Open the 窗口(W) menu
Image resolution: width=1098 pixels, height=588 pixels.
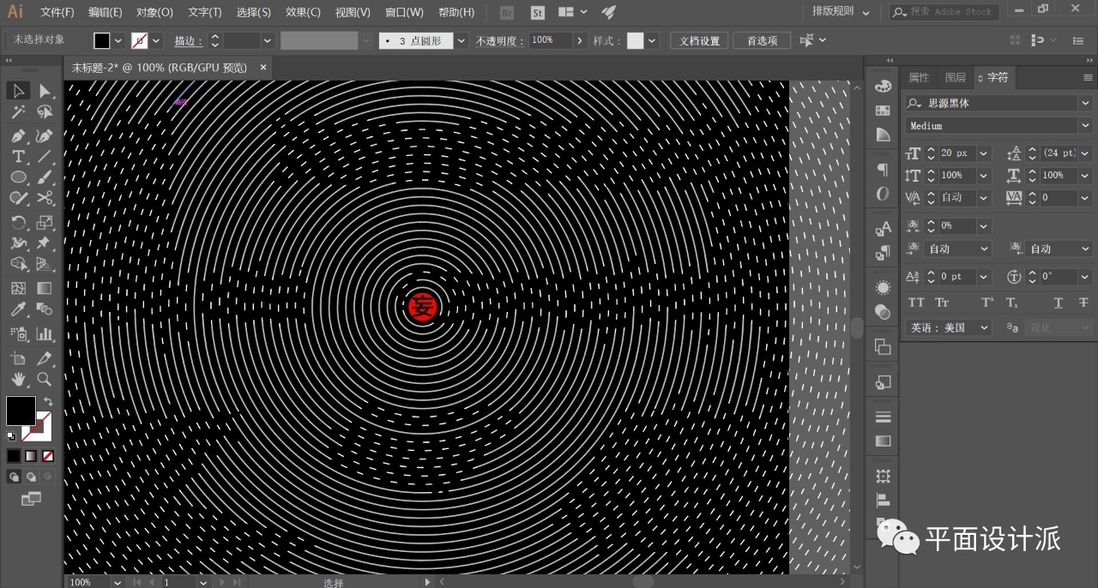pyautogui.click(x=404, y=12)
